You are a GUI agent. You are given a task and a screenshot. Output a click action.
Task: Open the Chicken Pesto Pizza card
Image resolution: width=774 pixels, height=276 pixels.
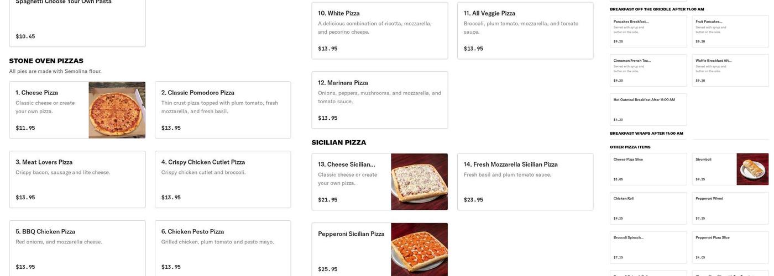(x=222, y=249)
